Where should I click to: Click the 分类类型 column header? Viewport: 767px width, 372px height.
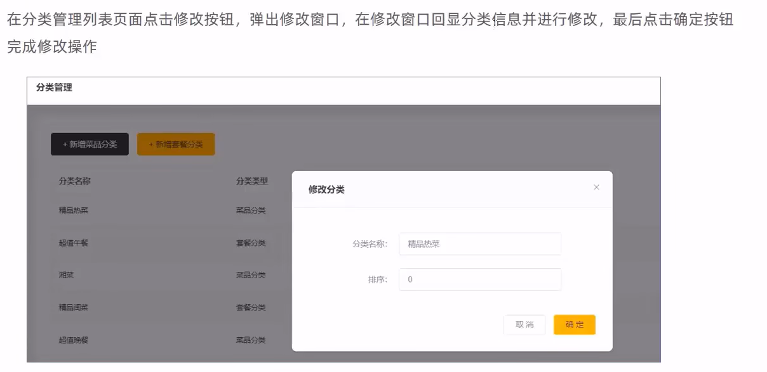pos(252,181)
